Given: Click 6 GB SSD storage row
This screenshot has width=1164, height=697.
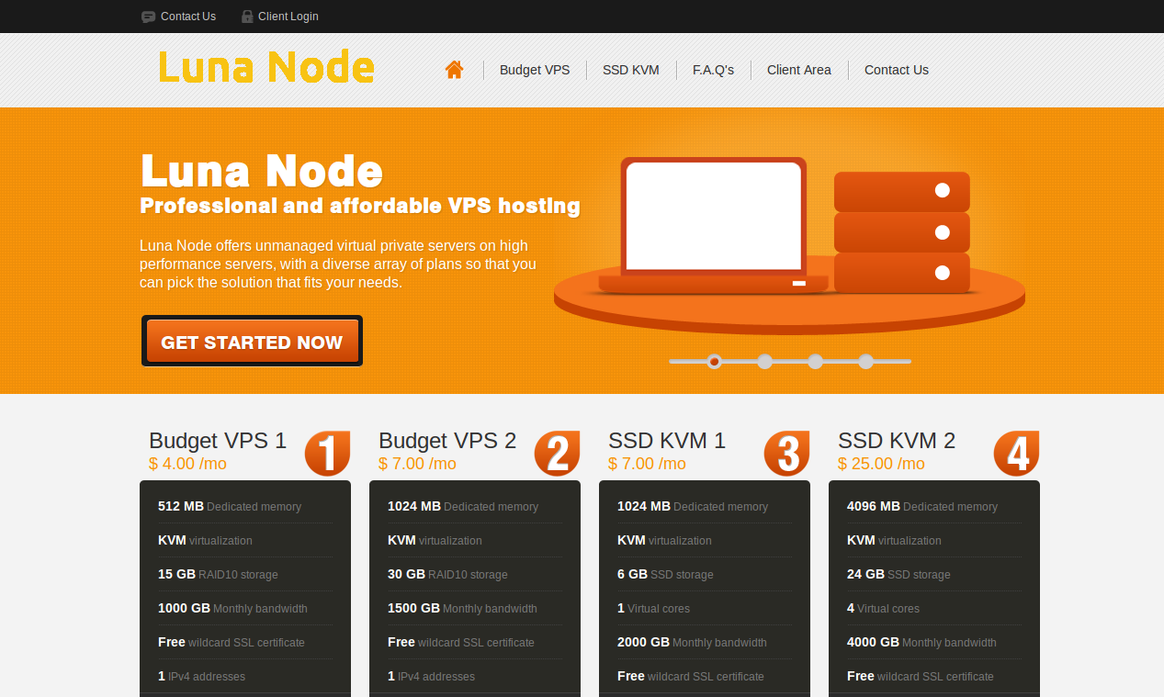Looking at the screenshot, I should (705, 574).
